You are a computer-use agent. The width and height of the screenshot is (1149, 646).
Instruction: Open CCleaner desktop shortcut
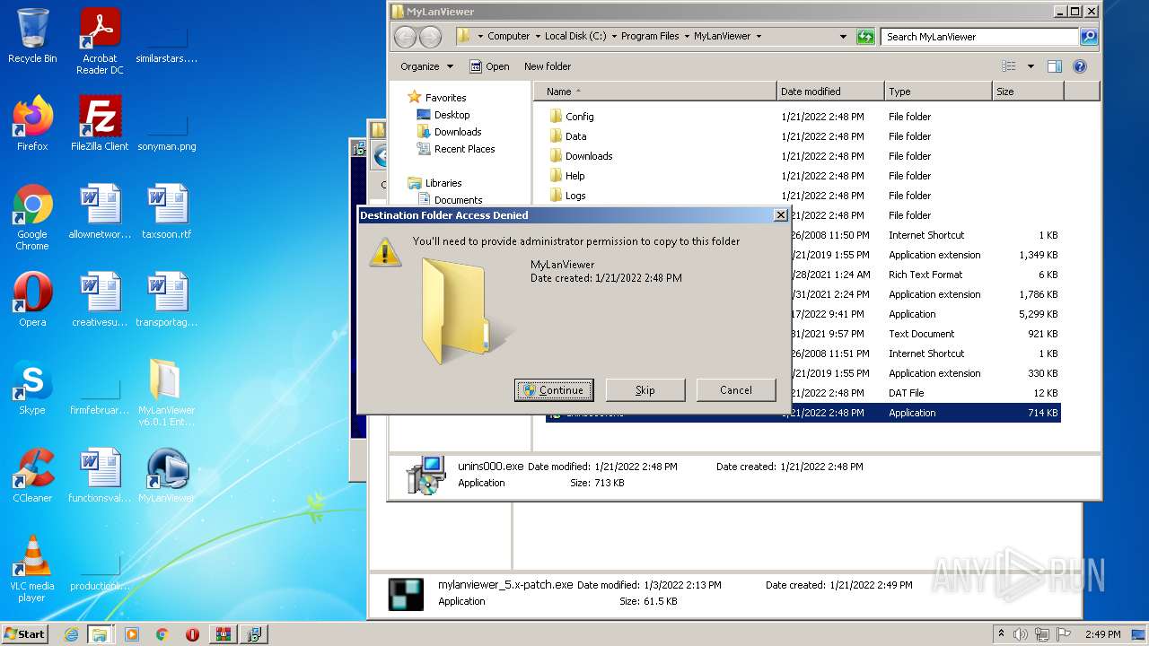32,476
